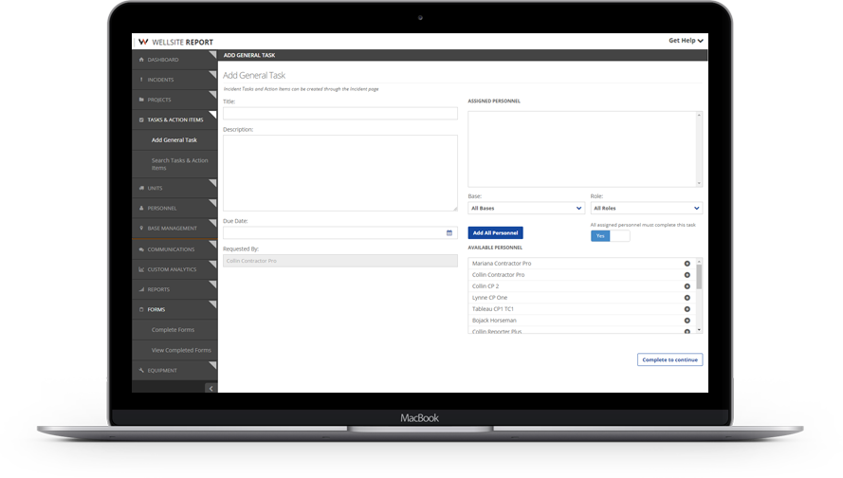Select Lynne CP One name

490,298
